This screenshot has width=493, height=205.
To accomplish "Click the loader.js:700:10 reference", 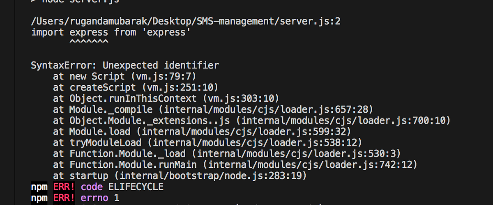I will 346,121.
